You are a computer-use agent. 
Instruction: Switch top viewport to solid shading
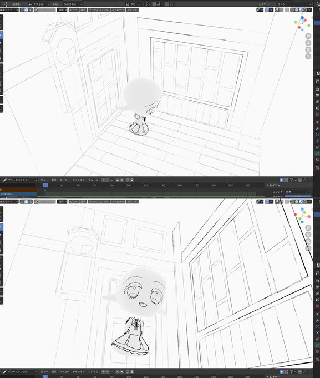coord(297,10)
